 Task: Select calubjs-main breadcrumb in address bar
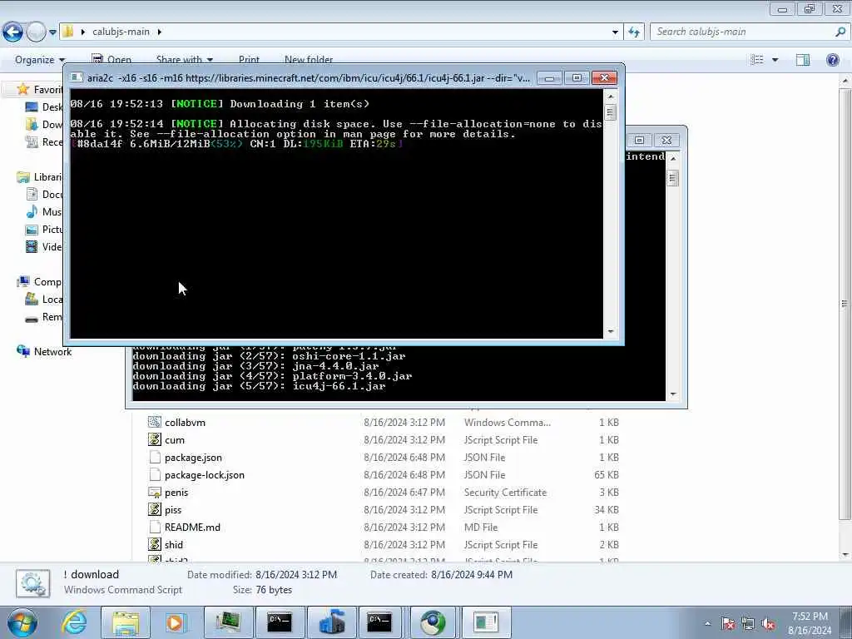[x=121, y=32]
